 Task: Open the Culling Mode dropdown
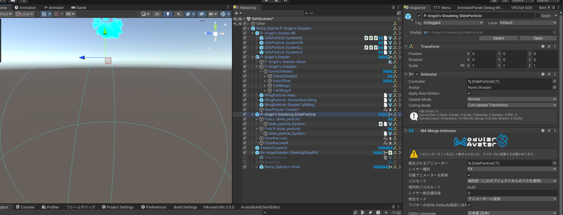[512, 105]
